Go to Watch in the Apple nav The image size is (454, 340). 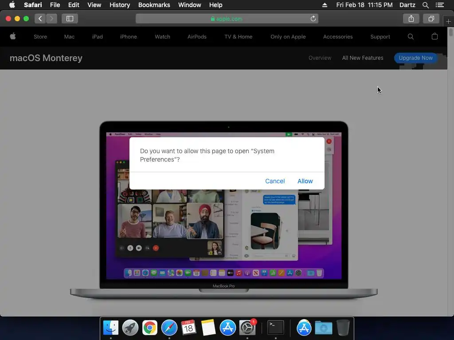tap(162, 37)
